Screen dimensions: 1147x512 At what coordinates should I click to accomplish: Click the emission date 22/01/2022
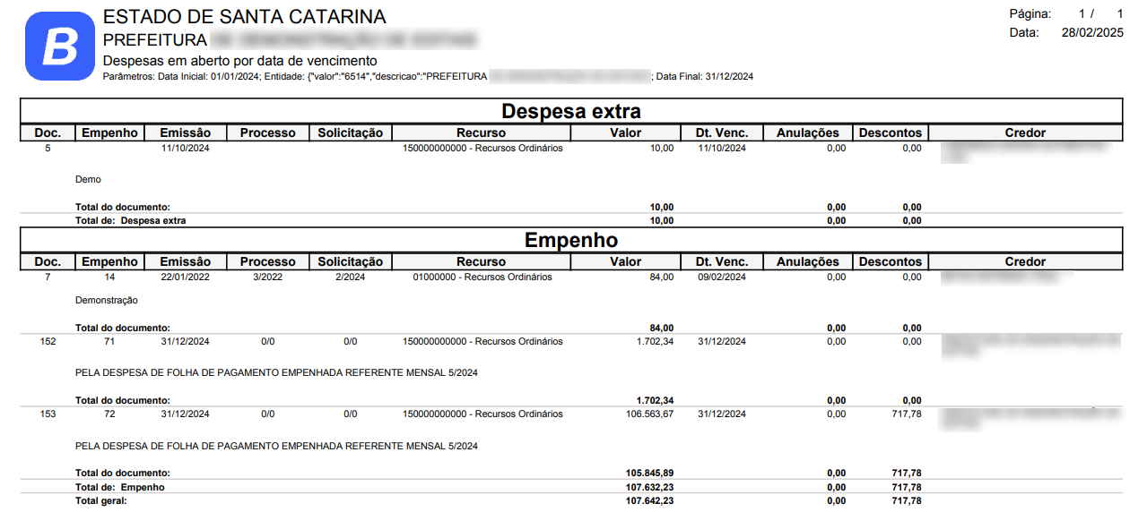pos(186,277)
